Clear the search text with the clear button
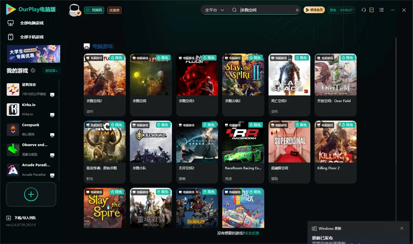Screen dimensions: 413x244 point(297,10)
